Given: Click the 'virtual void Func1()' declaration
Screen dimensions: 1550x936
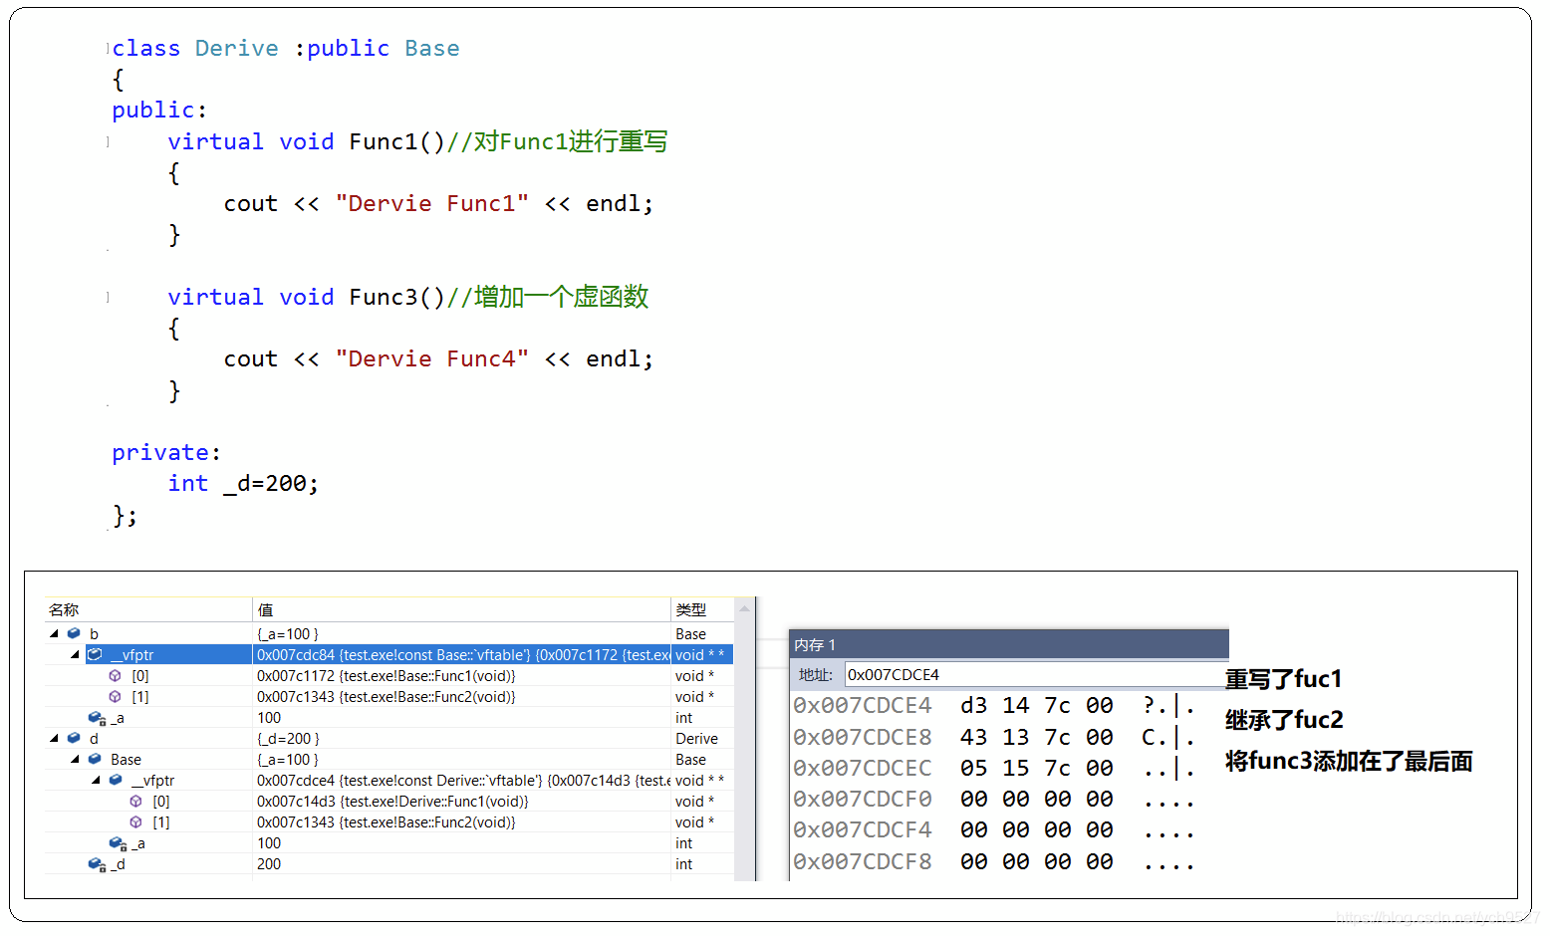Looking at the screenshot, I should tap(307, 141).
